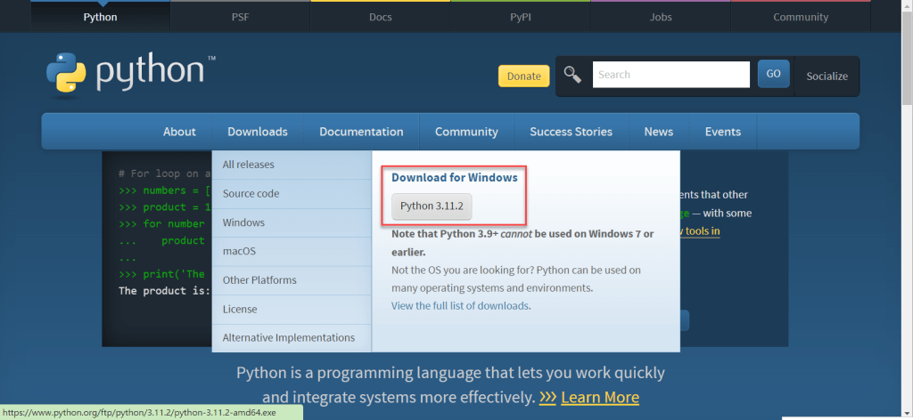Switch to the PyPI top tab

[x=520, y=17]
